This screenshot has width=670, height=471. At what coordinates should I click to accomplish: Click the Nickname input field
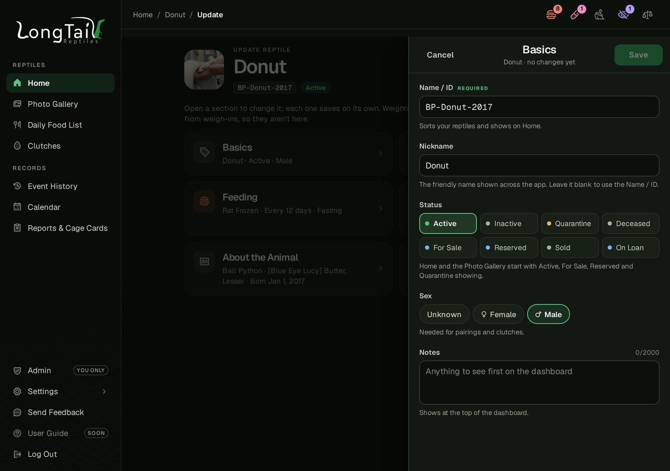(539, 165)
